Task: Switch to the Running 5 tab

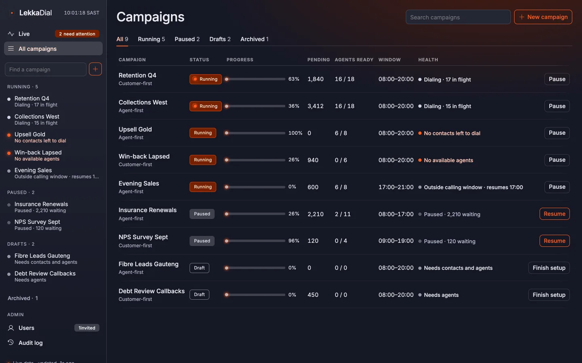Action: 151,39
